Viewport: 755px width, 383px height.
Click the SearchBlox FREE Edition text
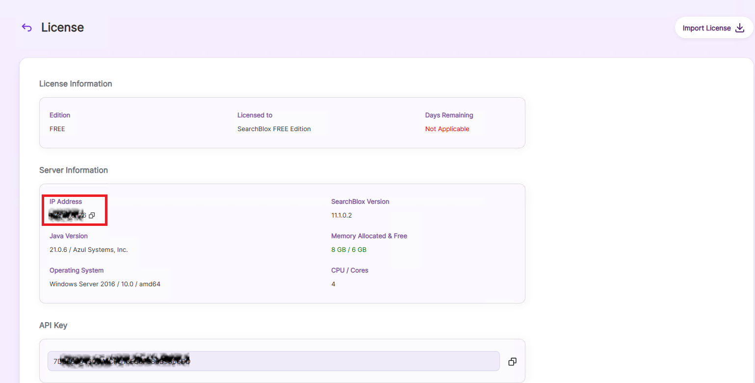point(274,129)
